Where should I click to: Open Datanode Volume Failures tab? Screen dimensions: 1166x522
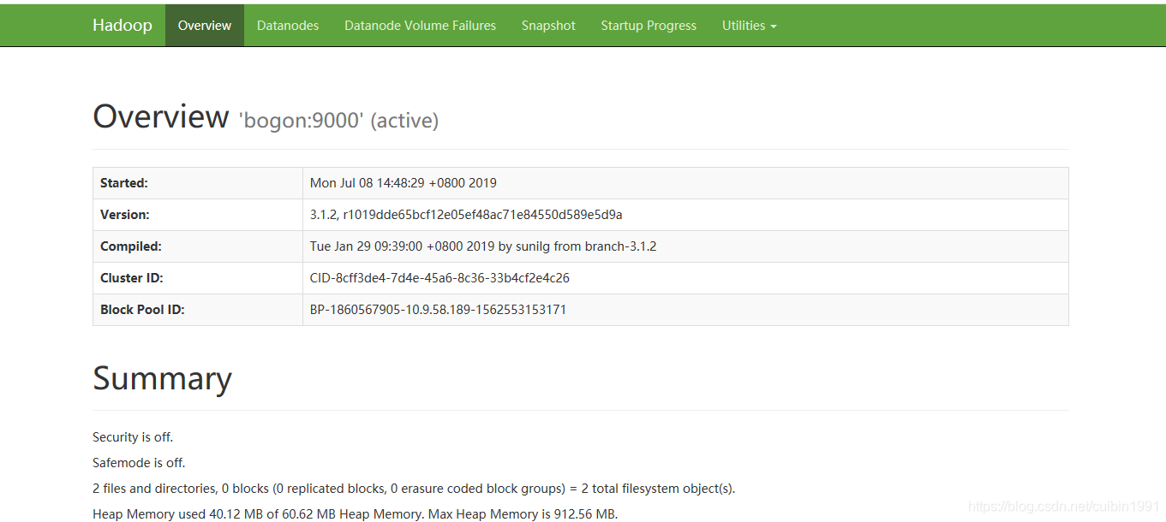[x=420, y=26]
